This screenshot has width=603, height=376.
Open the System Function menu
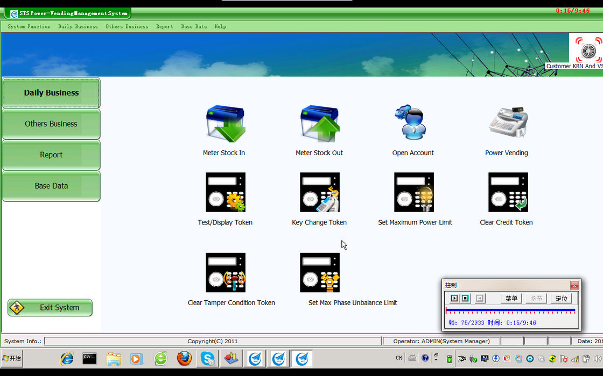(29, 26)
